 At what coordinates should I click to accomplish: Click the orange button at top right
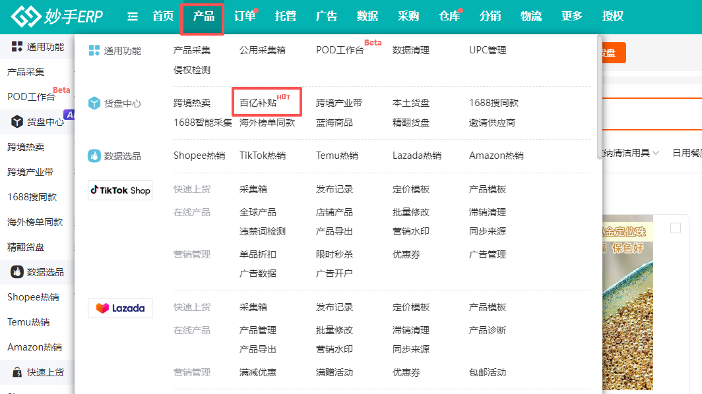pos(612,53)
